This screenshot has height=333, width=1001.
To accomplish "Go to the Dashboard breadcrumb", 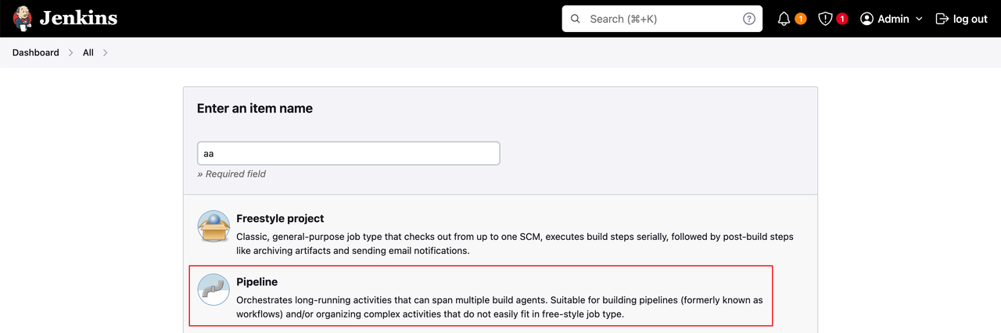I will point(35,52).
